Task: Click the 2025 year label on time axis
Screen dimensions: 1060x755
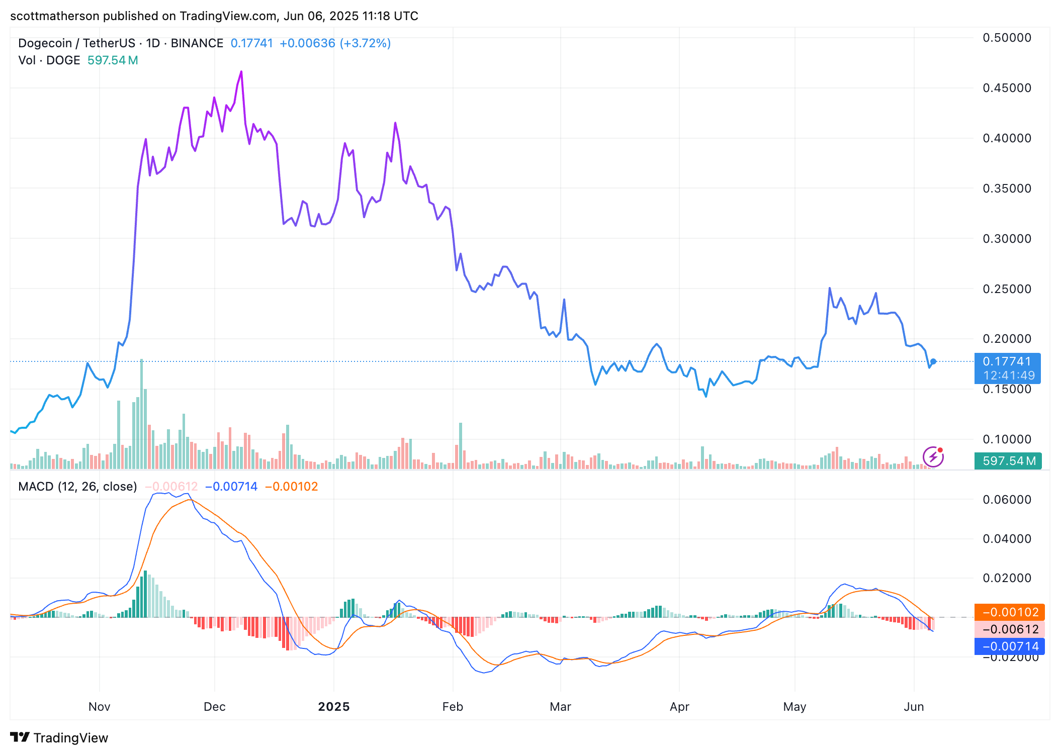Action: tap(334, 707)
